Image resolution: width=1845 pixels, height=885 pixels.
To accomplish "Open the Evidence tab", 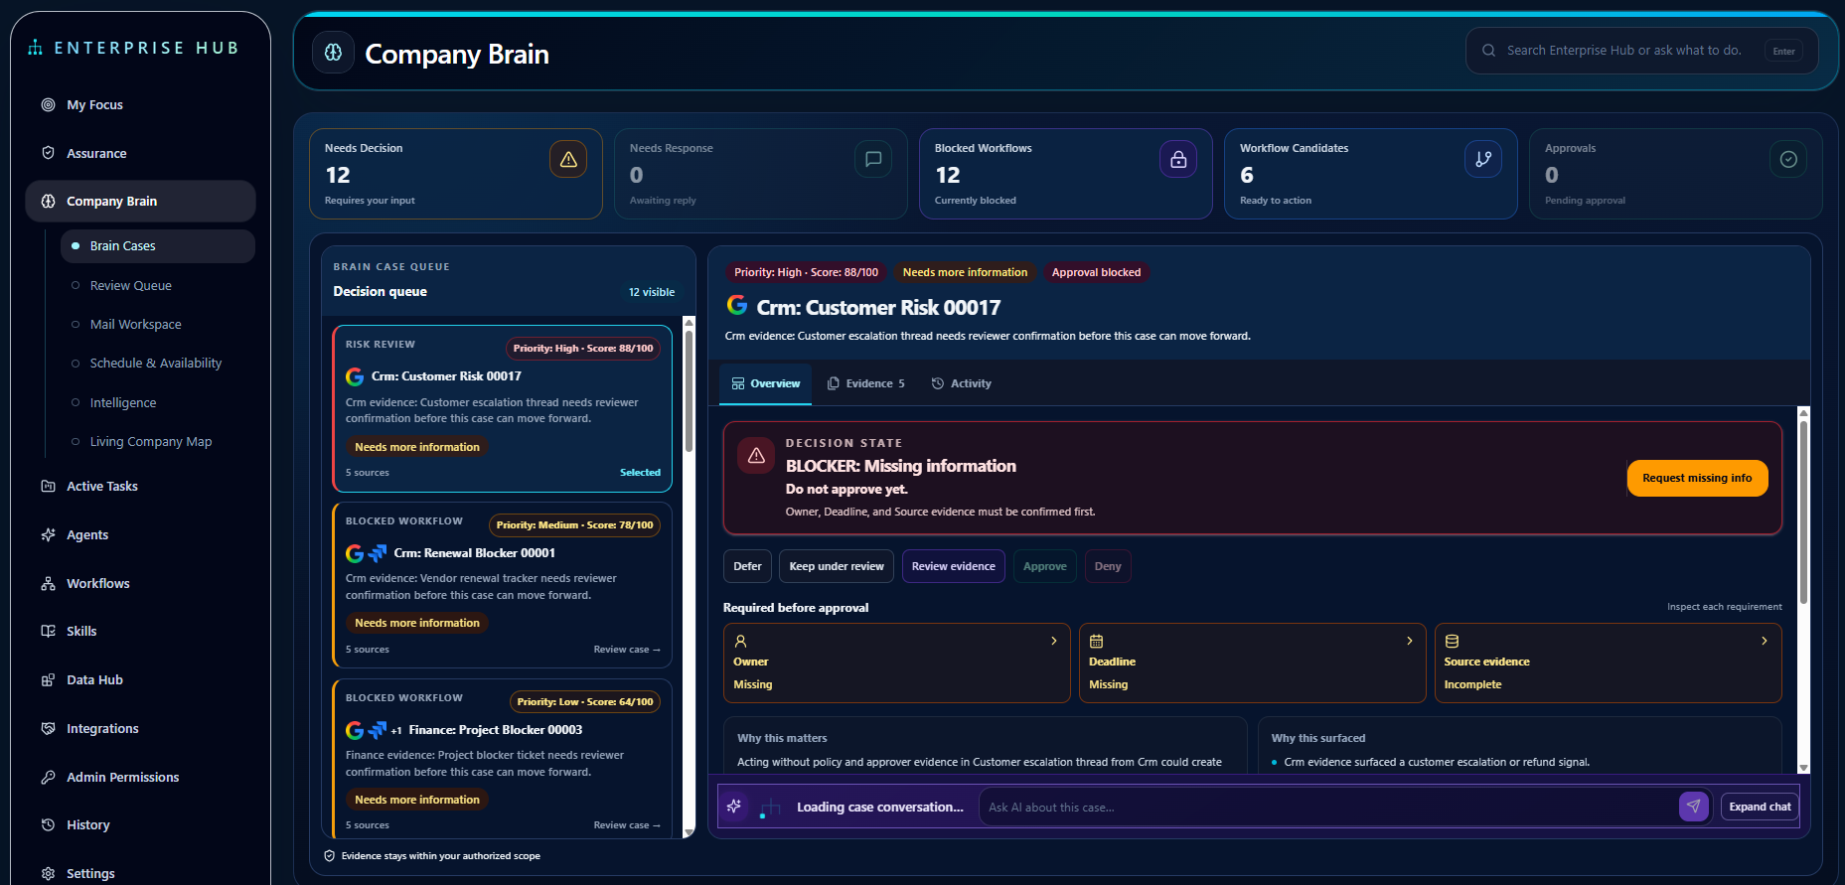I will (x=866, y=383).
